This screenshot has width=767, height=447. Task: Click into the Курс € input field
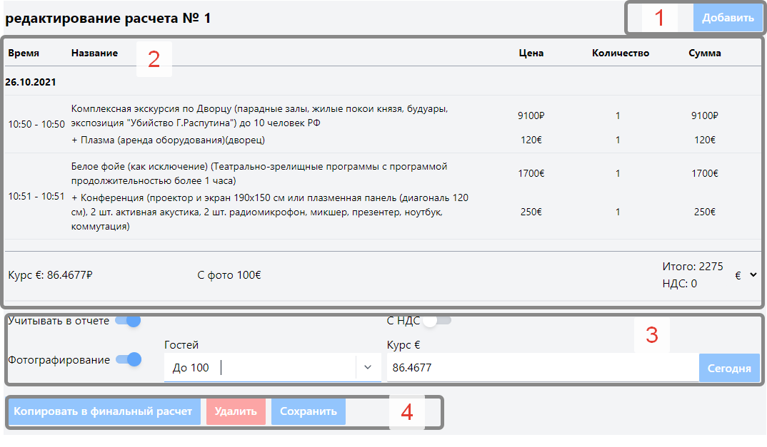pyautogui.click(x=541, y=368)
